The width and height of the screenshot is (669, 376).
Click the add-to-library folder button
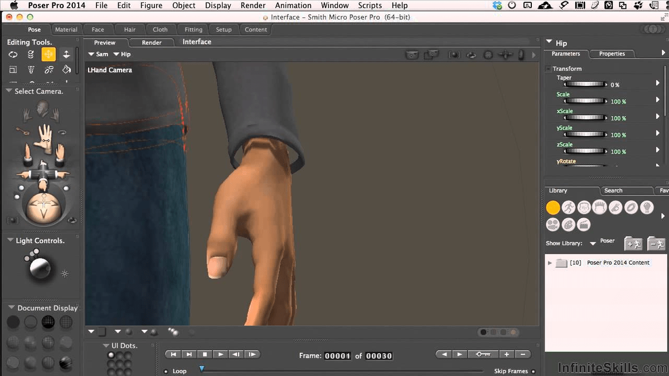tap(633, 244)
